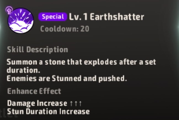Click the Stun Duration Increase effect line
Screen dimensions: 179x120
pos(48,111)
